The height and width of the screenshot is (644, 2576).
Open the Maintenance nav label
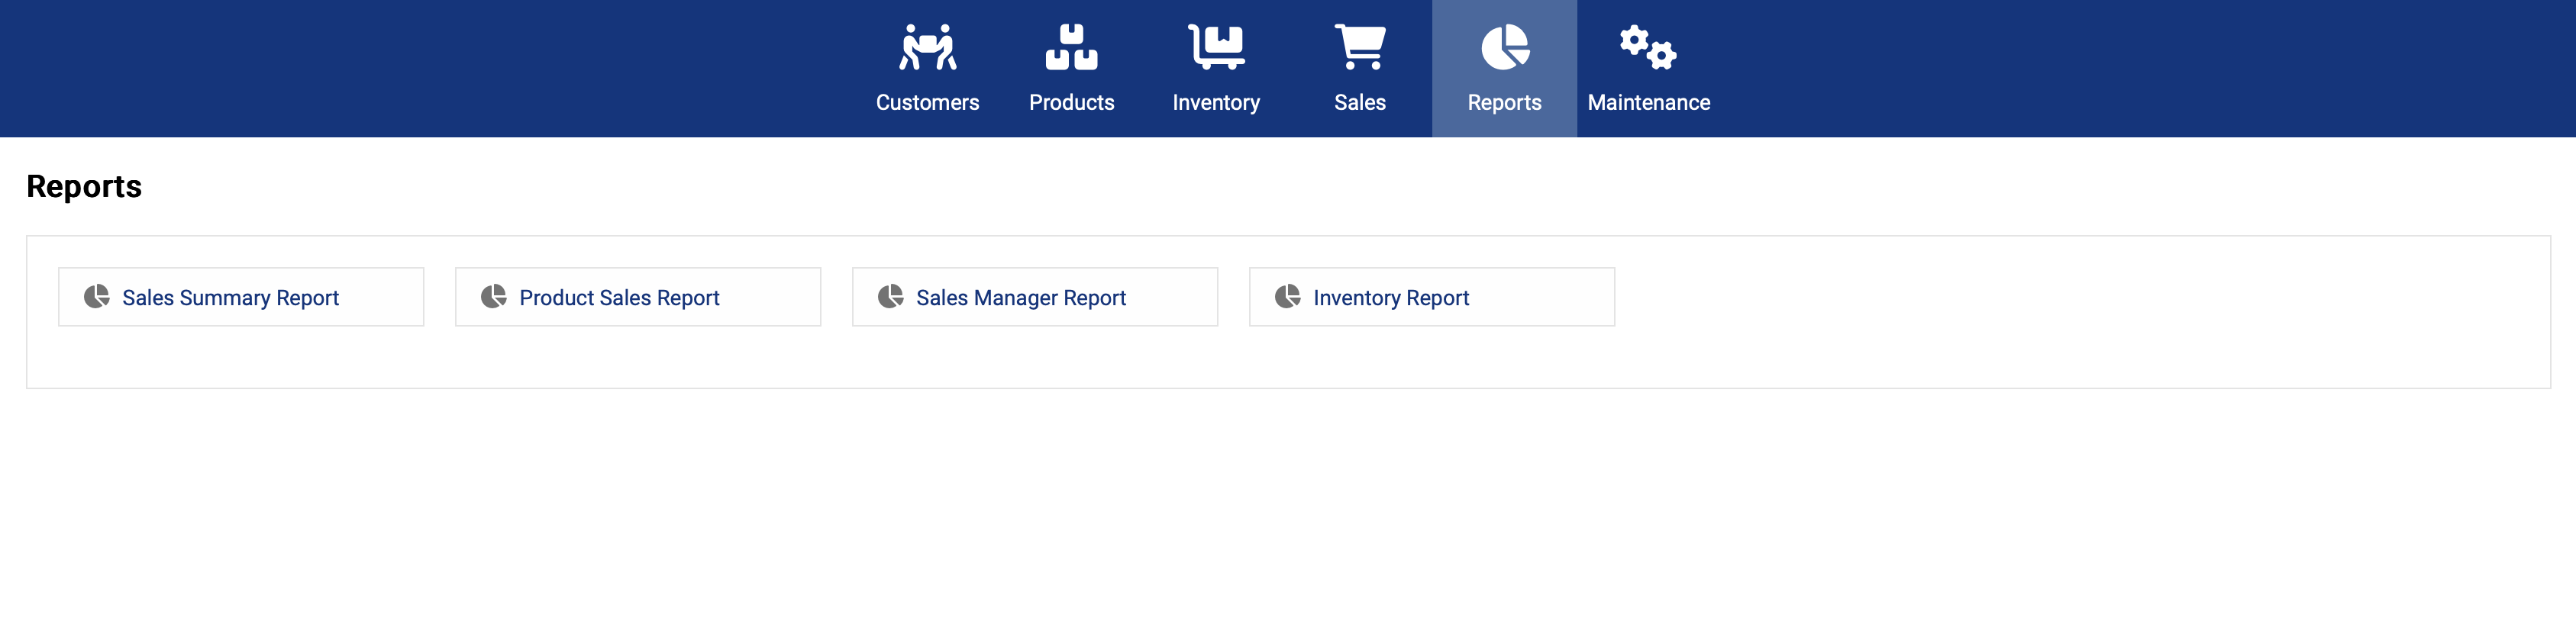1648,103
